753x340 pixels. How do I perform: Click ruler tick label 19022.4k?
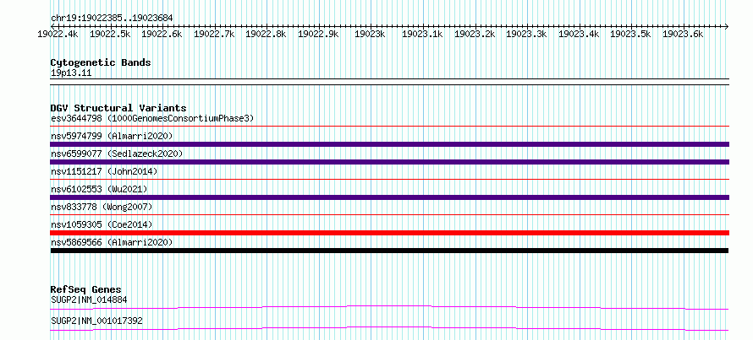tap(58, 34)
